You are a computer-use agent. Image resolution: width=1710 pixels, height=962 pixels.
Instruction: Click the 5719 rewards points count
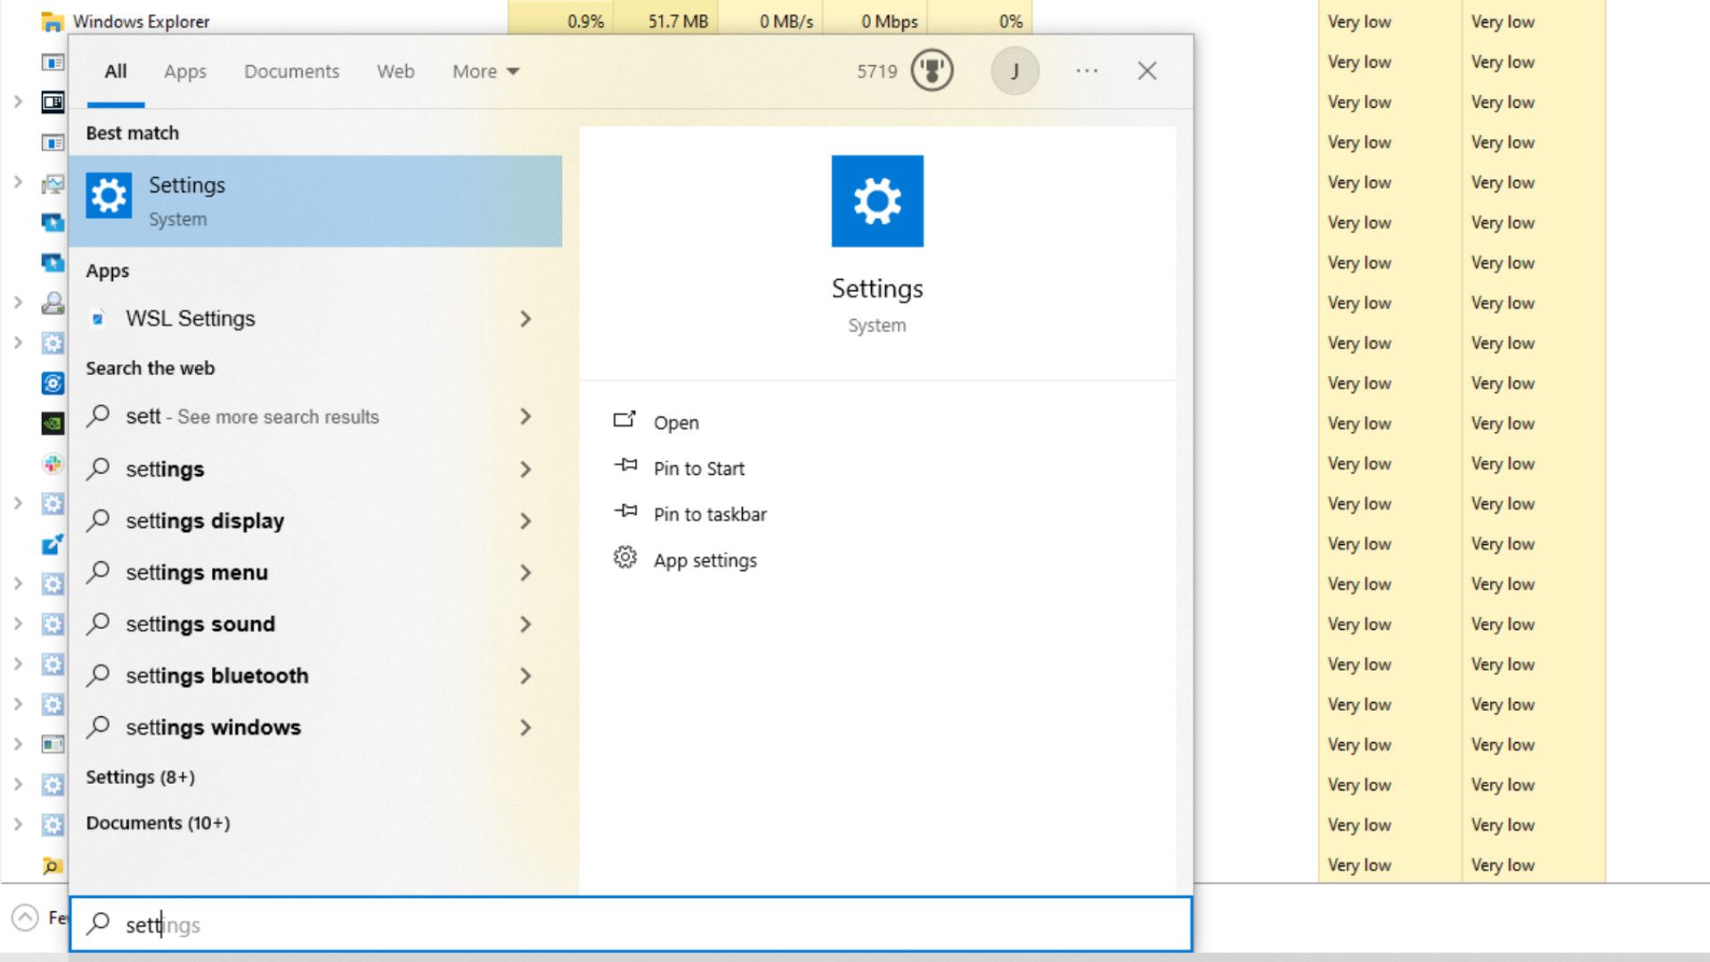tap(877, 71)
